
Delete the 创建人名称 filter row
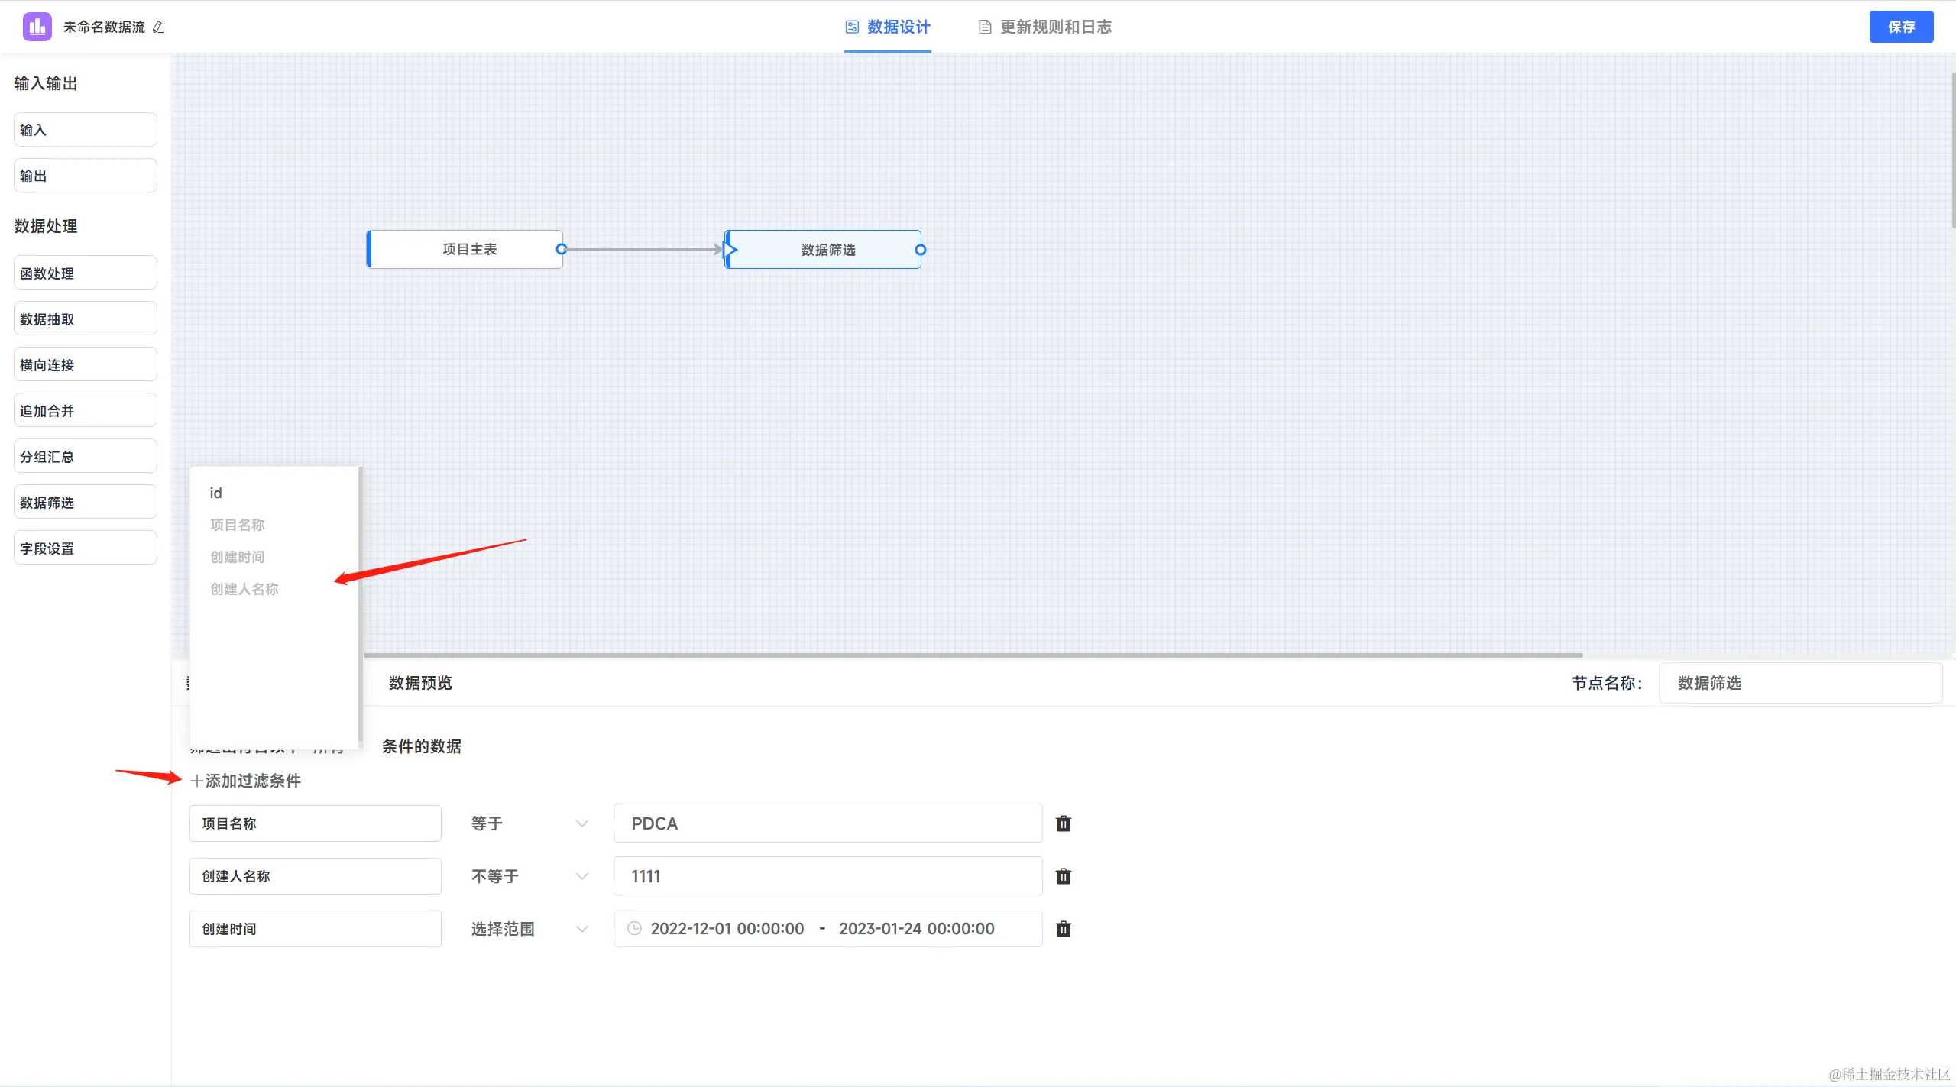1063,876
